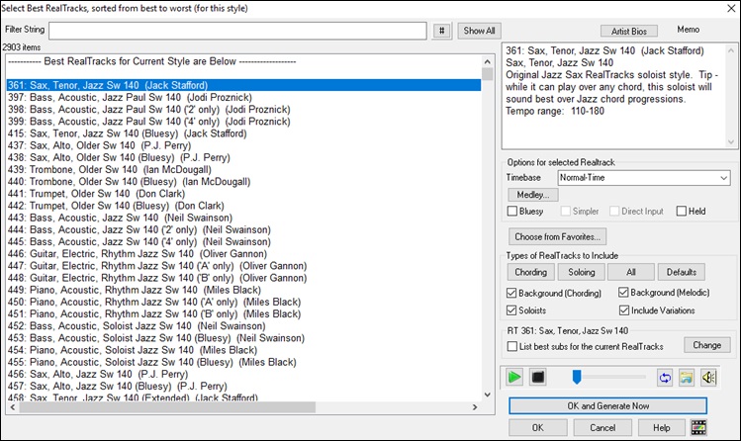This screenshot has height=441, width=741.
Task: Open the Timebase Normal-Time dropdown
Action: click(x=644, y=178)
